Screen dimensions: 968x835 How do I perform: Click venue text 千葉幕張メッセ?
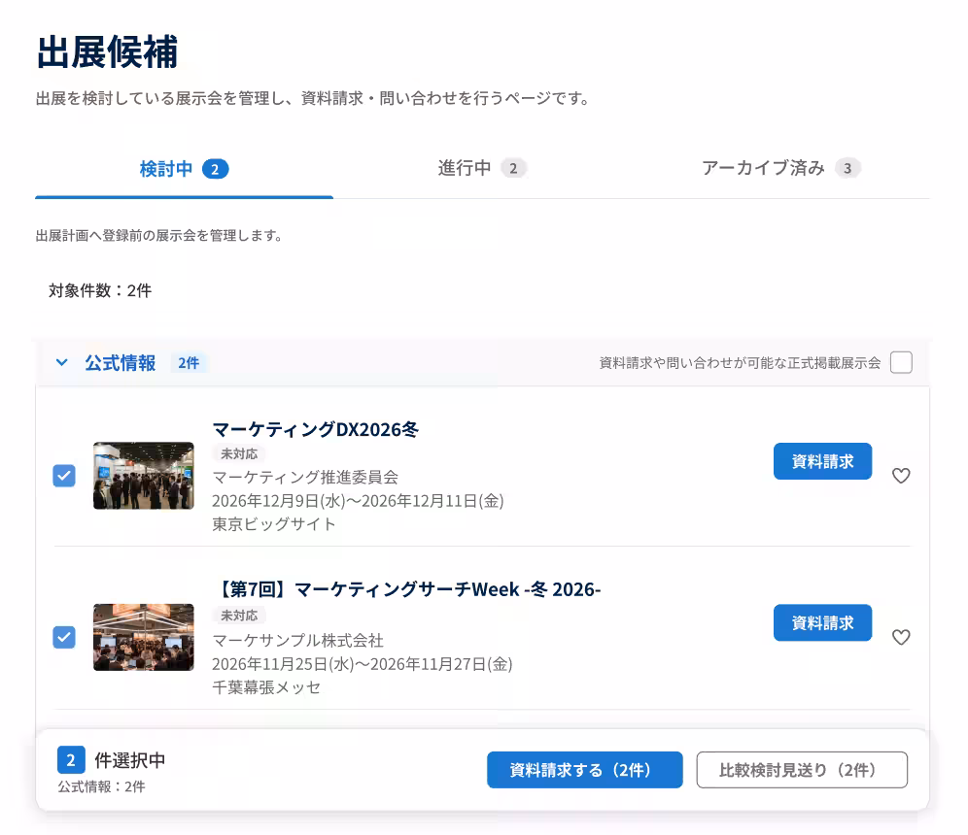[x=266, y=687]
